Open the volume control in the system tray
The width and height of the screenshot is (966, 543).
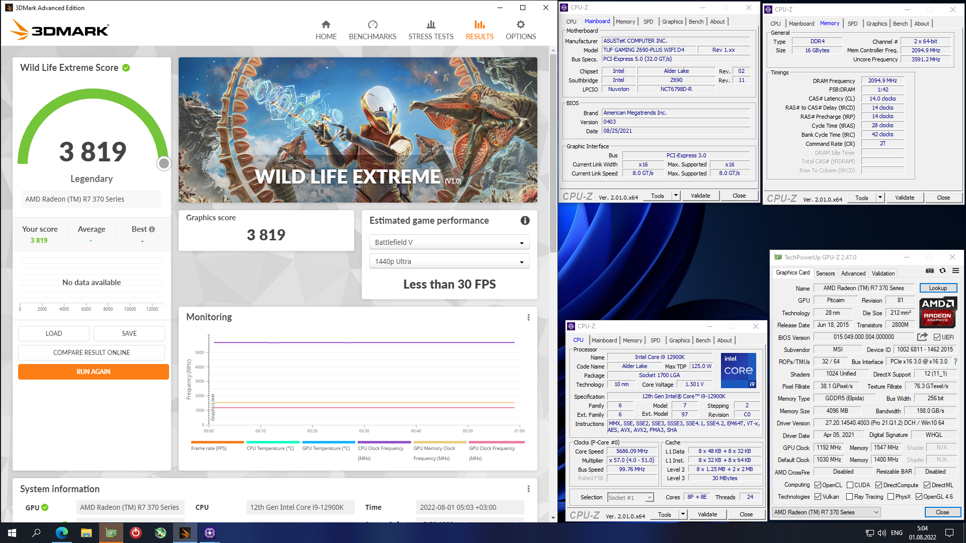[x=881, y=533]
